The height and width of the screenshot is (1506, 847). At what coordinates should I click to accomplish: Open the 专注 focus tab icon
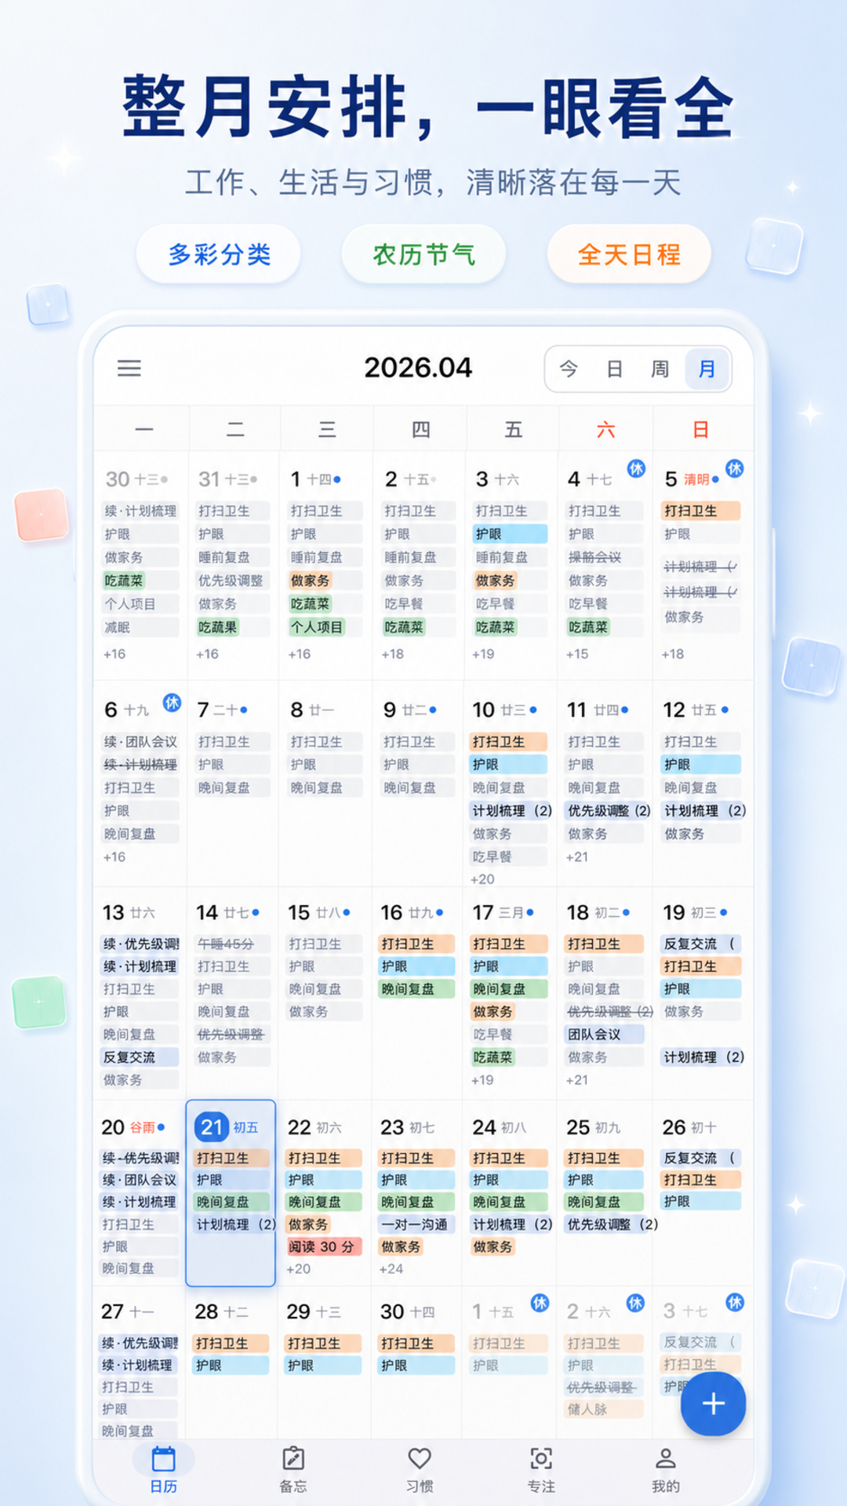click(541, 1459)
